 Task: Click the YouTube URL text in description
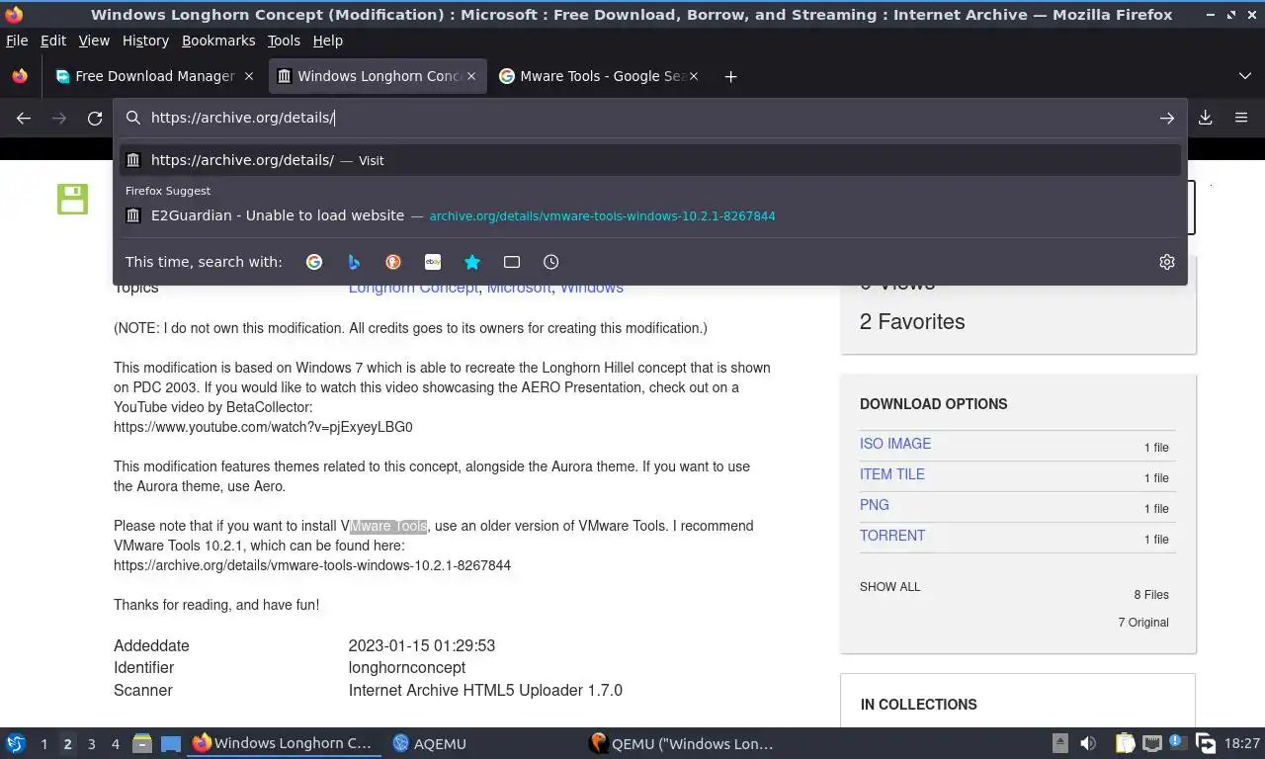pos(263,427)
